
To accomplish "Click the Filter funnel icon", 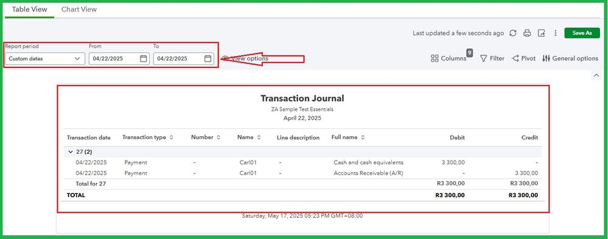I will click(483, 58).
